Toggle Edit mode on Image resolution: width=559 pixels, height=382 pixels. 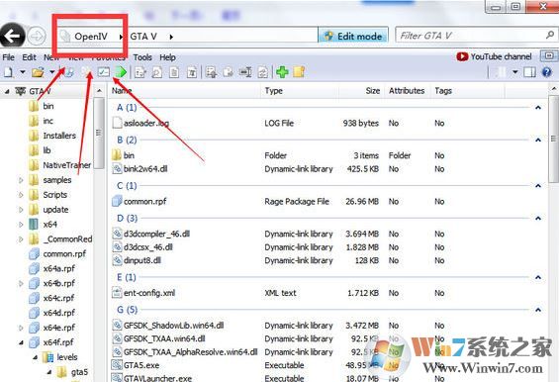[353, 36]
